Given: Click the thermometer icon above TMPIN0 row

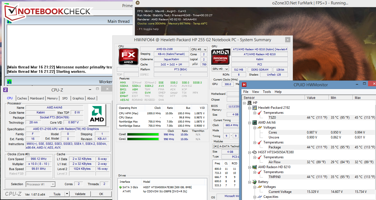Looking at the screenshot, I should (x=260, y=172).
